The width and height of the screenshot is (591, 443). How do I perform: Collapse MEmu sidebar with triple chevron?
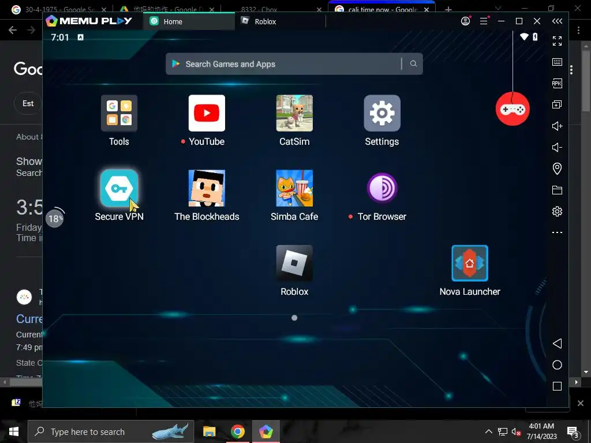pyautogui.click(x=557, y=21)
